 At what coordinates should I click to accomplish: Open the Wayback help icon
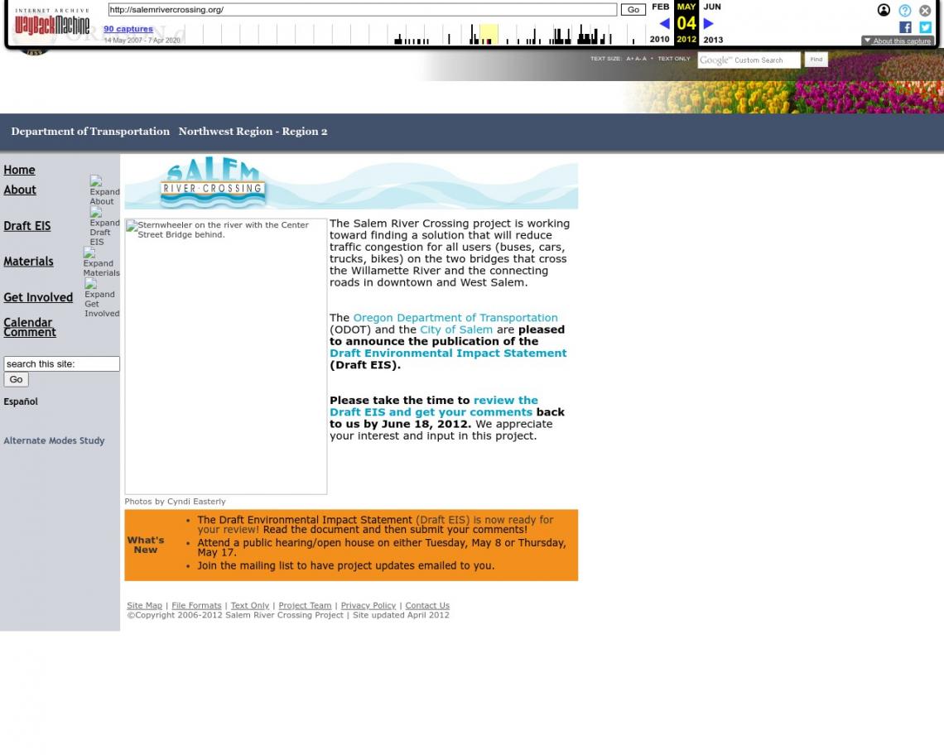pyautogui.click(x=904, y=10)
